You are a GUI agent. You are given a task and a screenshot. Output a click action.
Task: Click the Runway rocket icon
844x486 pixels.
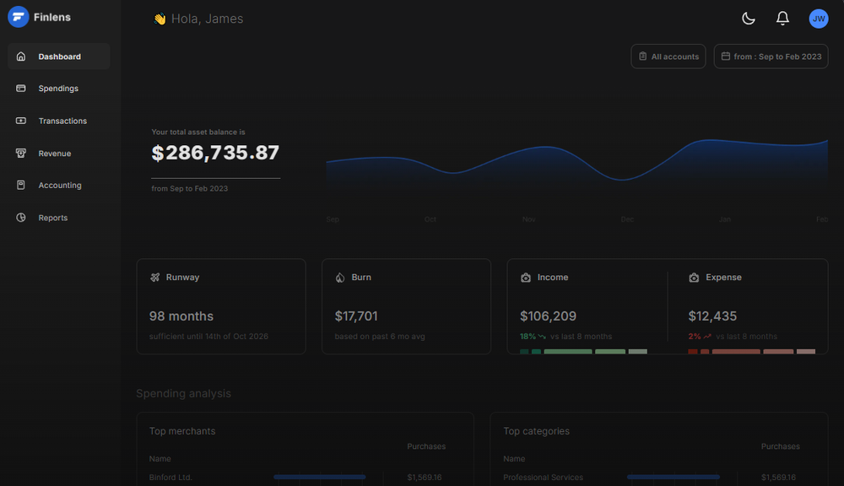(154, 277)
